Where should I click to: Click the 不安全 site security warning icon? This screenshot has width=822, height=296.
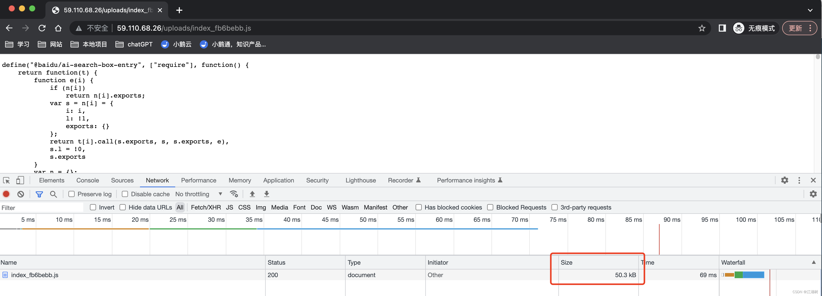[x=78, y=28]
